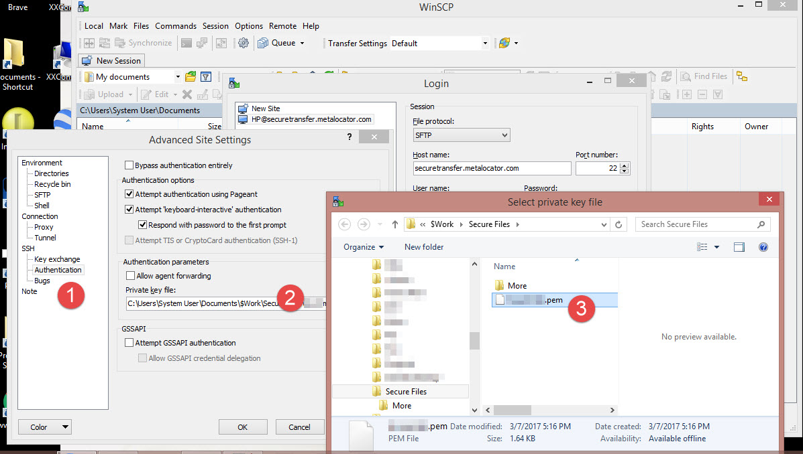Open the Local menu

point(94,26)
